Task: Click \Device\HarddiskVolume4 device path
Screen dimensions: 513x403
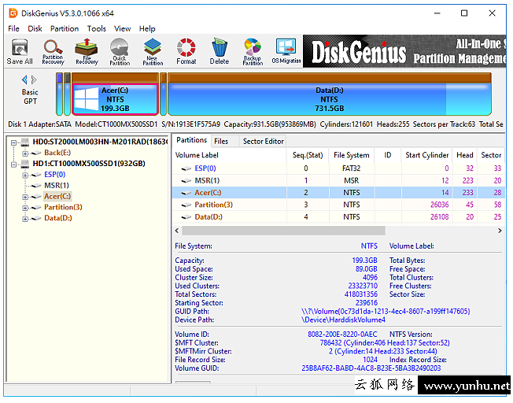Action: tap(343, 320)
